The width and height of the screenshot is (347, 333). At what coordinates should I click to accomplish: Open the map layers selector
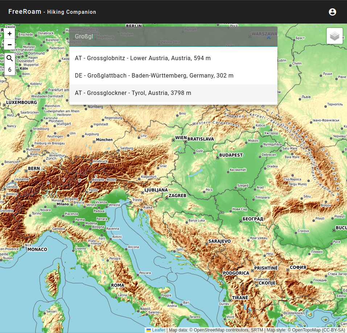tap(335, 36)
